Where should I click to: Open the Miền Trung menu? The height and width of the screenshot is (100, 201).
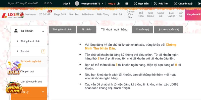click(x=103, y=14)
